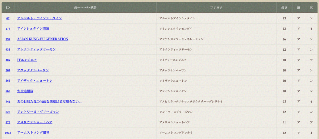
Task: Click ID link 67
Action: pos(8,18)
